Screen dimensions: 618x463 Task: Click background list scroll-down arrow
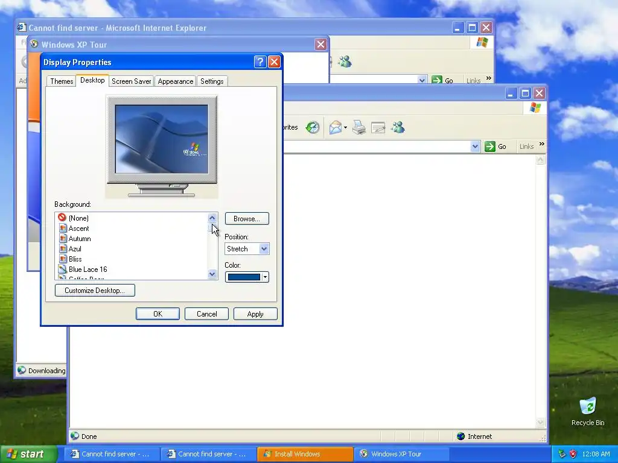(212, 274)
